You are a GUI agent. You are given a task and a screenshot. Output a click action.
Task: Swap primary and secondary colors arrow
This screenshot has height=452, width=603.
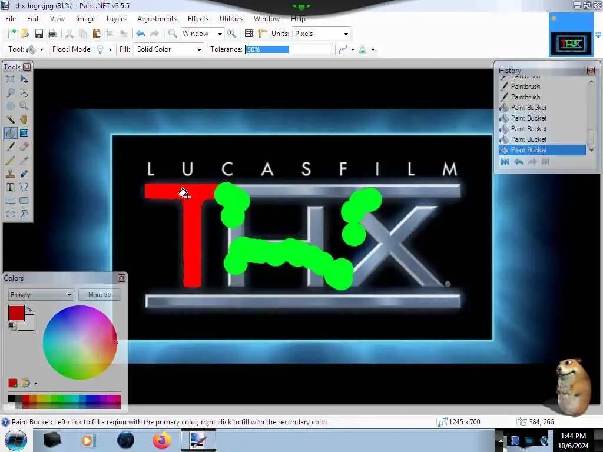[29, 308]
